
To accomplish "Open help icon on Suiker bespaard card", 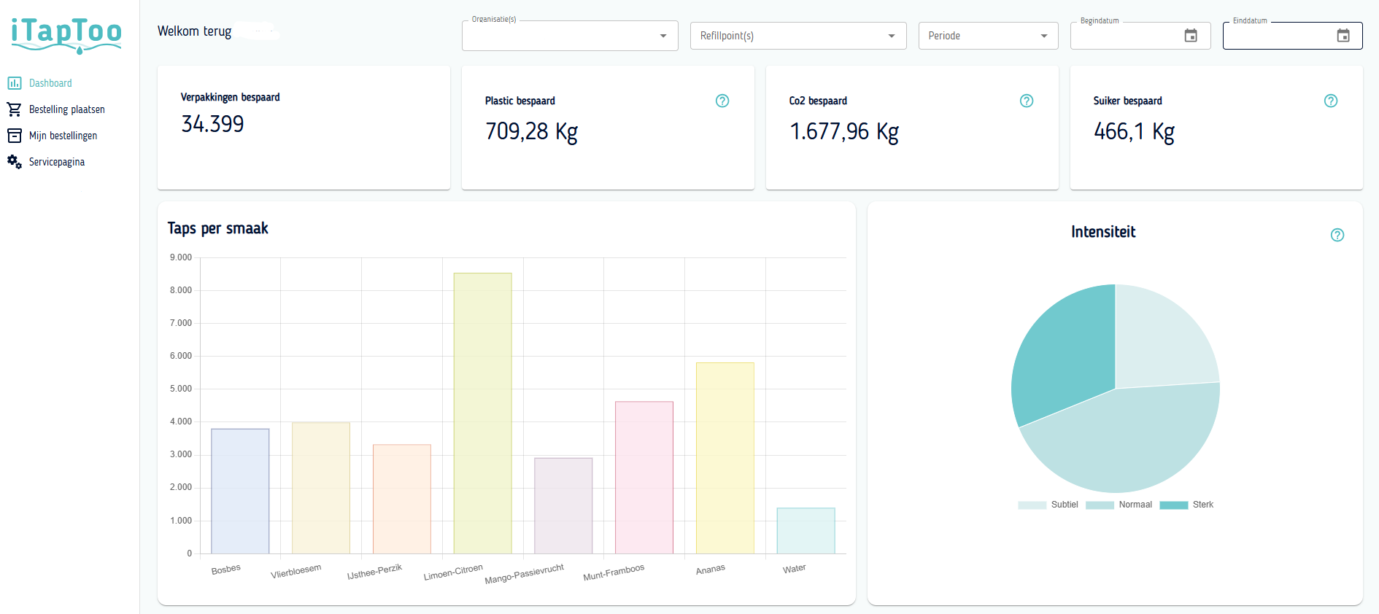I will [x=1331, y=101].
